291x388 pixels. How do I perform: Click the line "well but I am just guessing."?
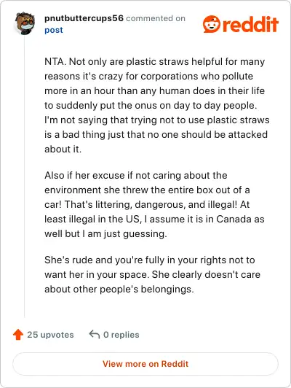coord(105,233)
